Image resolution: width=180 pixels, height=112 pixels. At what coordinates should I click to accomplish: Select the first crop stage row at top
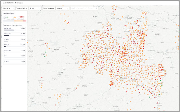point(14,29)
